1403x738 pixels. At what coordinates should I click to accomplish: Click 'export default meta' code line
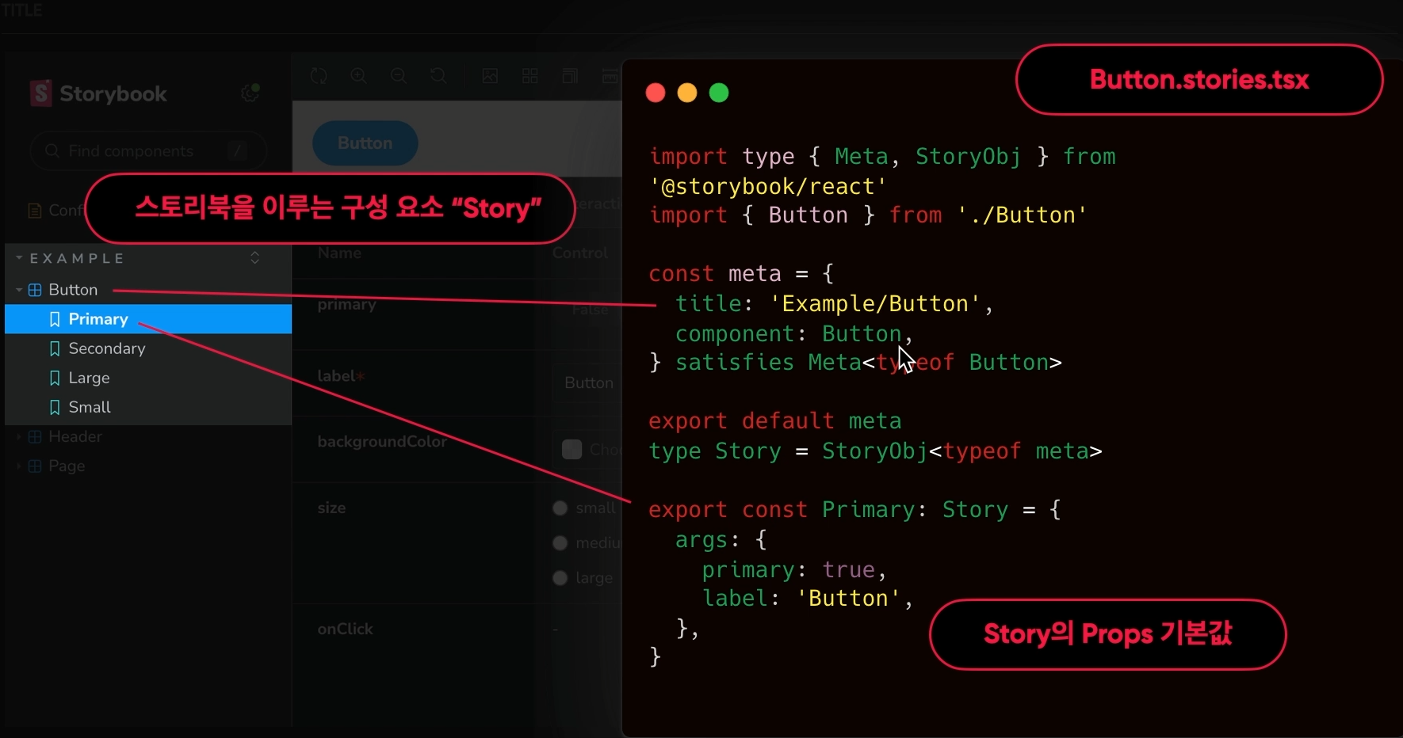(774, 420)
